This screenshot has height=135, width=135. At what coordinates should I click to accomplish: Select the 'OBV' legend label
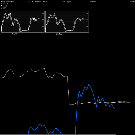(4, 8)
